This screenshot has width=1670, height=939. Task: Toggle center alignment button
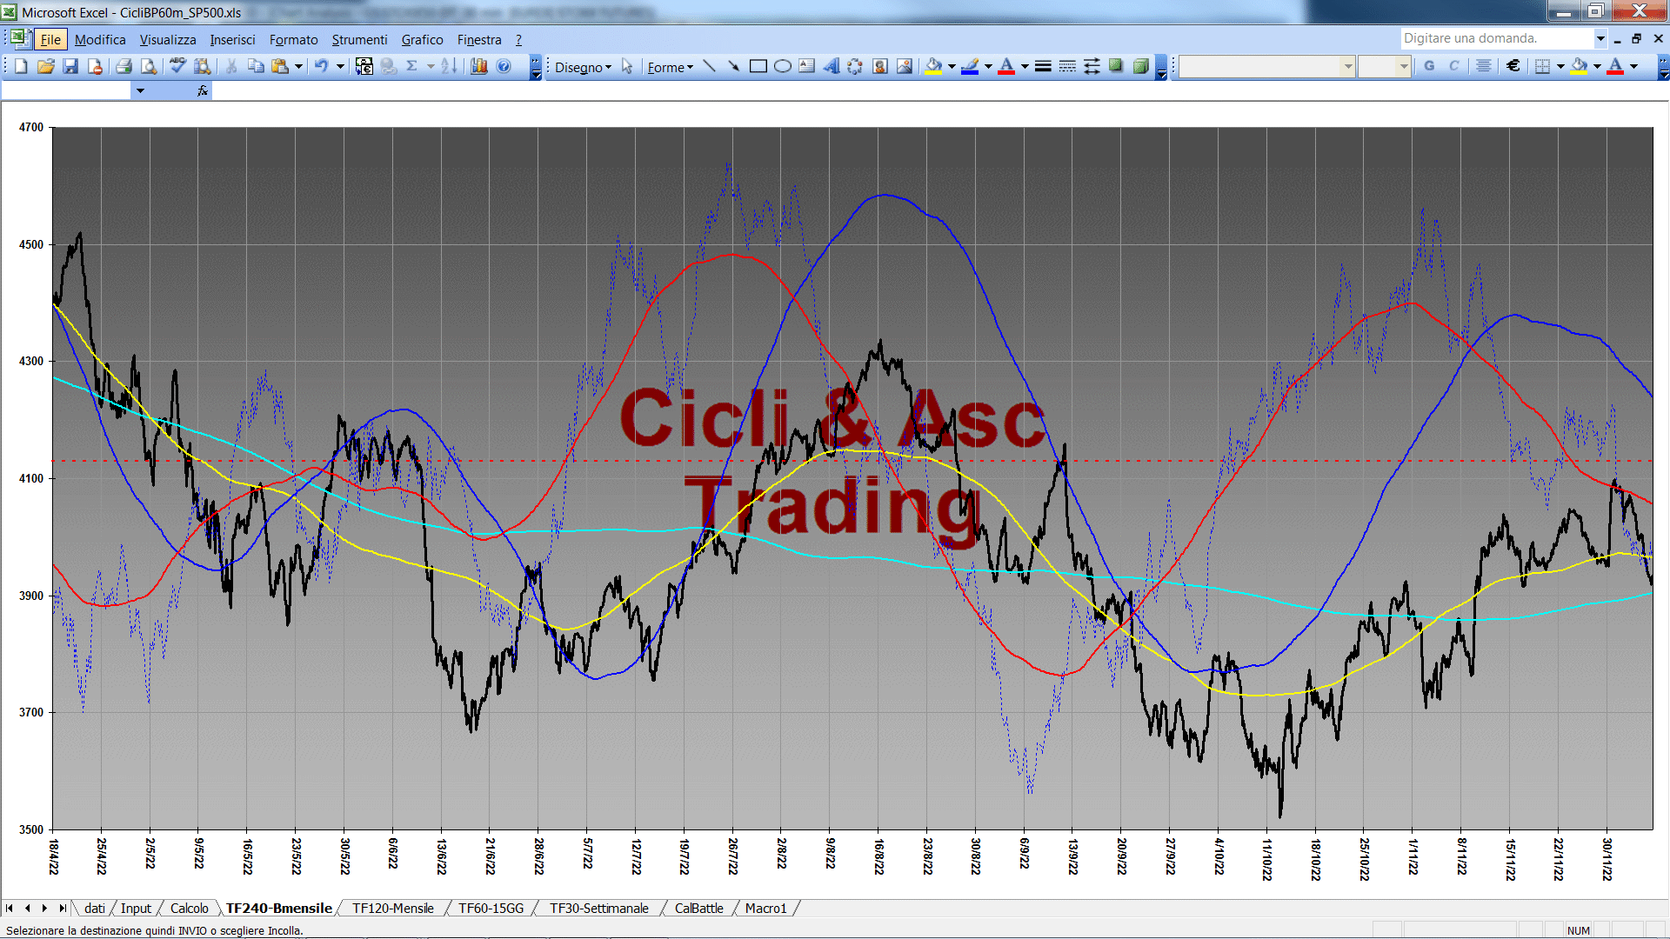click(x=1484, y=66)
